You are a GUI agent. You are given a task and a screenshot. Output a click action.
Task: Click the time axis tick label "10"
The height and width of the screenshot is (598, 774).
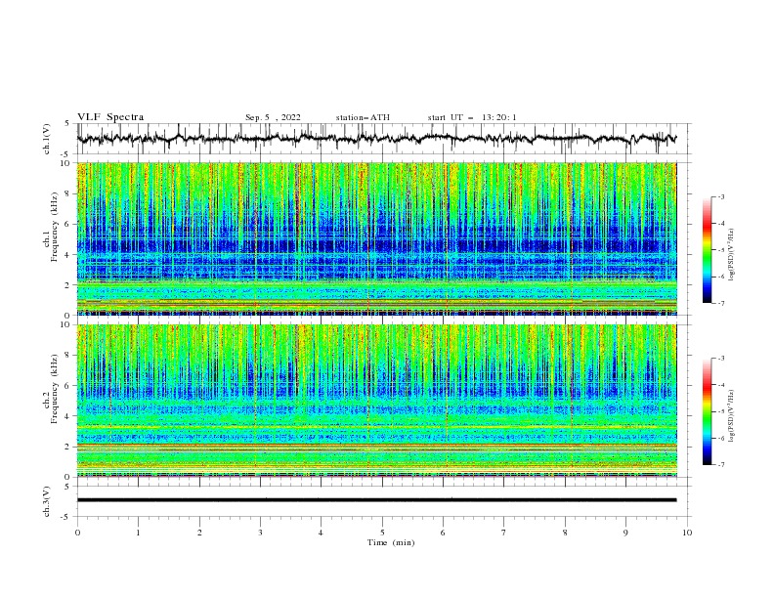[687, 533]
